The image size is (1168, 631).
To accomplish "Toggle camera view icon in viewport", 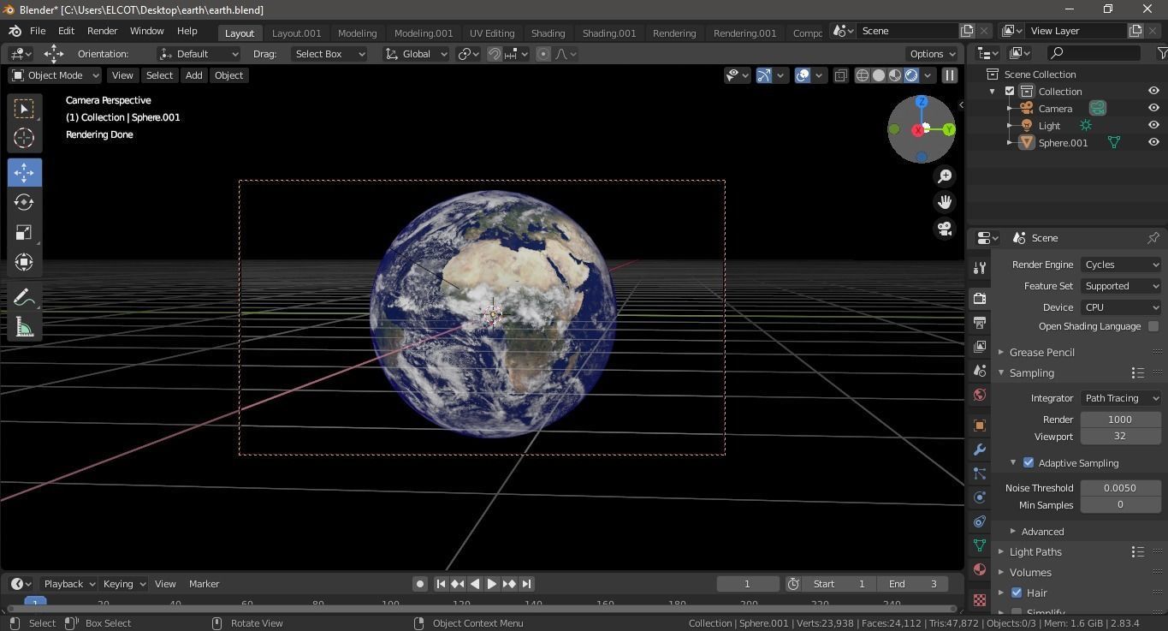I will tap(945, 229).
